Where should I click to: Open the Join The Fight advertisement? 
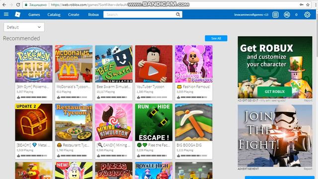pyautogui.click(x=275, y=136)
